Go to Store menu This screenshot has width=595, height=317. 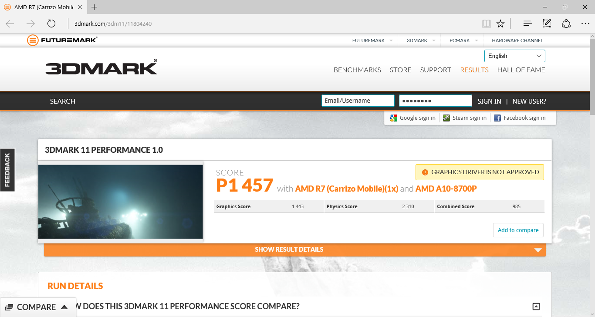click(x=400, y=70)
